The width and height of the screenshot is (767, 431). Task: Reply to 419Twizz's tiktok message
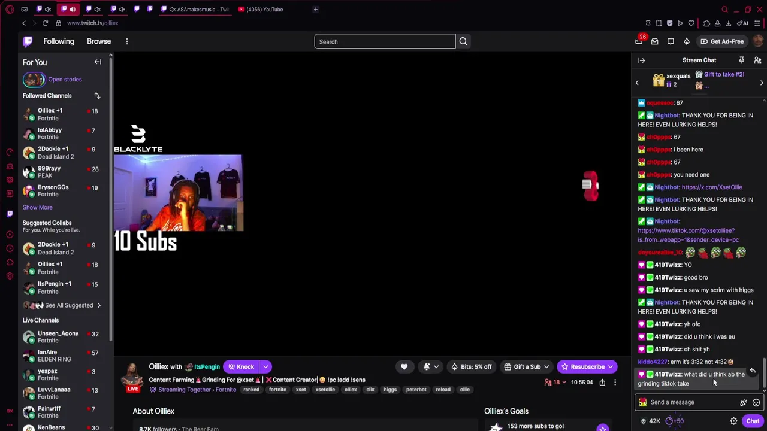point(753,371)
